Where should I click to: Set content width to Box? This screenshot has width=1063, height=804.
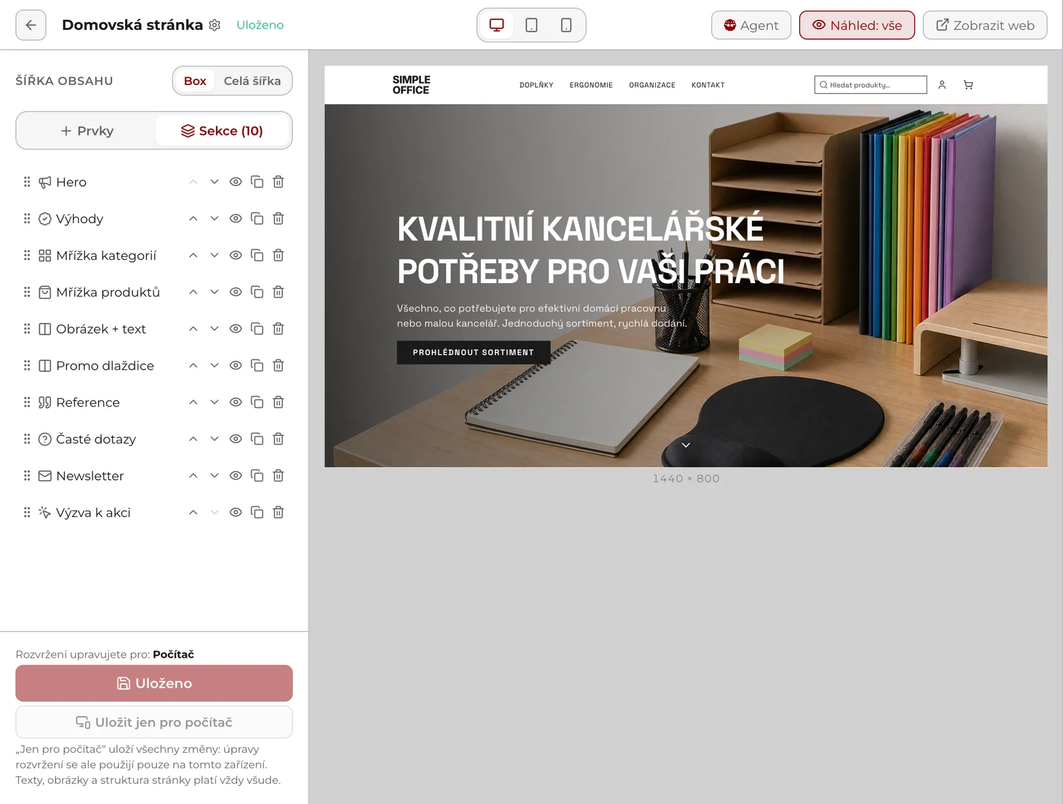coord(195,81)
